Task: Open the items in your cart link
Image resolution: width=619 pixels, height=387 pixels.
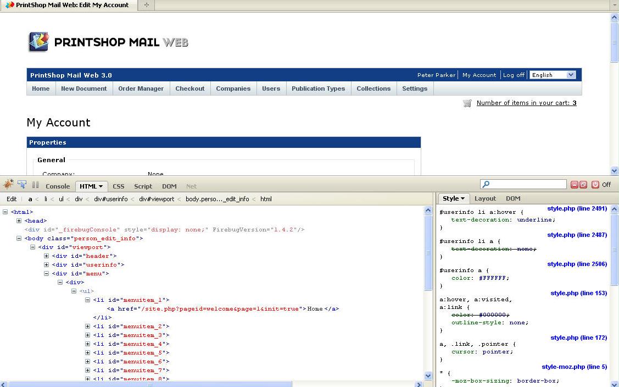Action: [526, 103]
